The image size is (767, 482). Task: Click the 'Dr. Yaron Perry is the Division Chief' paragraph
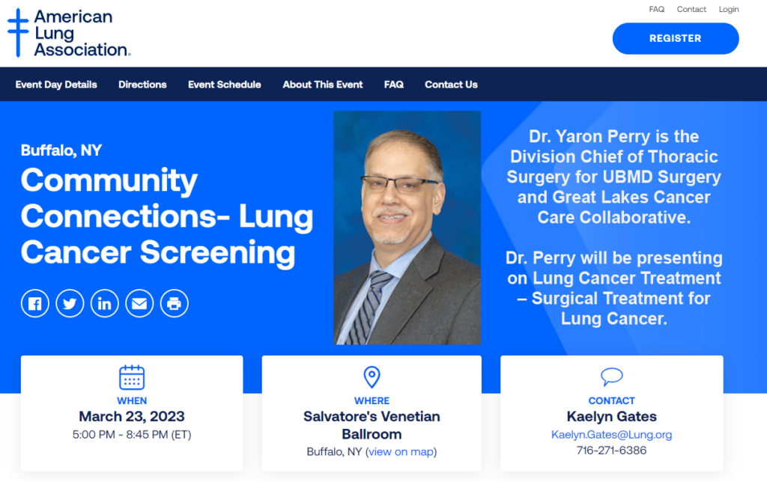pyautogui.click(x=614, y=177)
